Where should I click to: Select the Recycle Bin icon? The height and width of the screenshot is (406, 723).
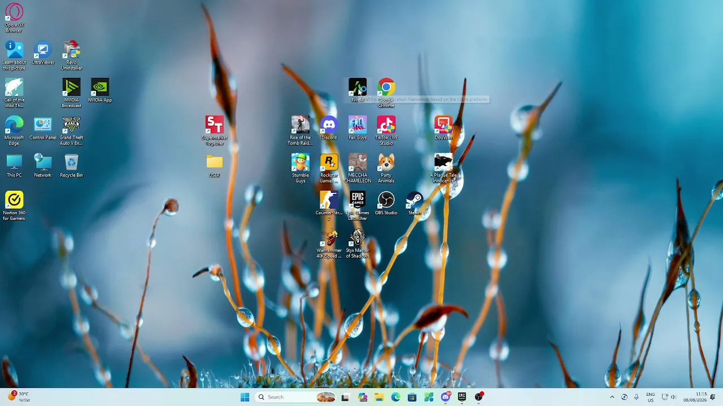[71, 166]
